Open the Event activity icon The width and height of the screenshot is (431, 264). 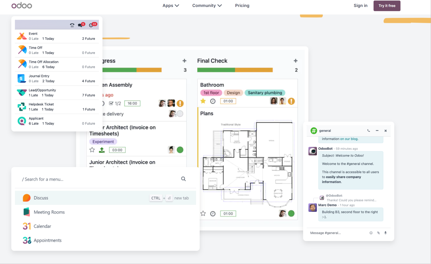(22, 36)
